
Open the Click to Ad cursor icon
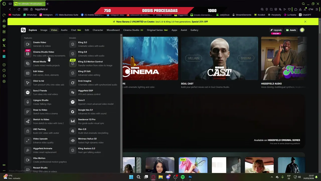point(28,83)
